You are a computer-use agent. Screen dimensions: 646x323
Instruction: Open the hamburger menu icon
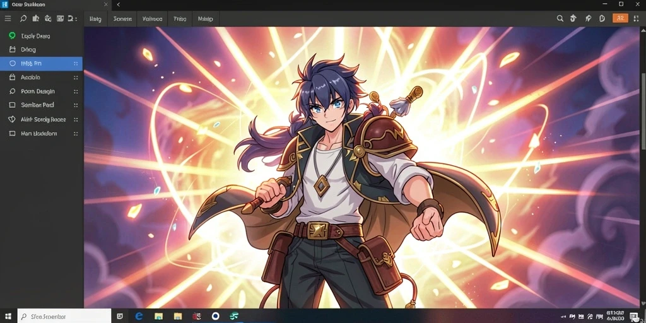(8, 18)
